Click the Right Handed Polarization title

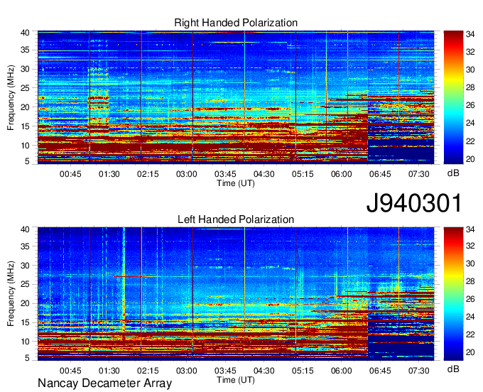click(x=236, y=23)
